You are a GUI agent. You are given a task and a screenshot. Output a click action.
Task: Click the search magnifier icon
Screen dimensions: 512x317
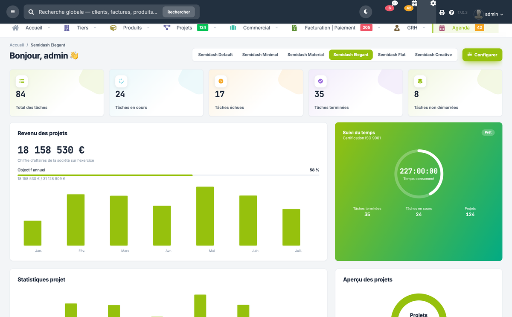click(x=31, y=12)
